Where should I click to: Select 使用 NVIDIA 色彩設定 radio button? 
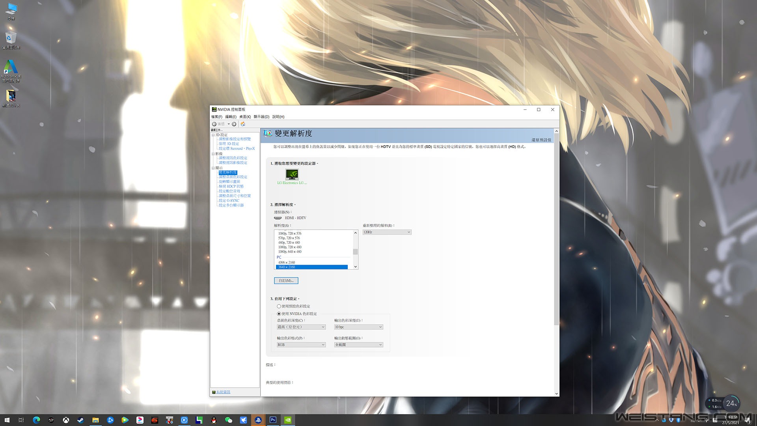[279, 314]
